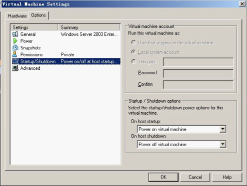The image size is (247, 186).
Task: Click the Startup/Shutdown monitor icon
Action: (15, 61)
